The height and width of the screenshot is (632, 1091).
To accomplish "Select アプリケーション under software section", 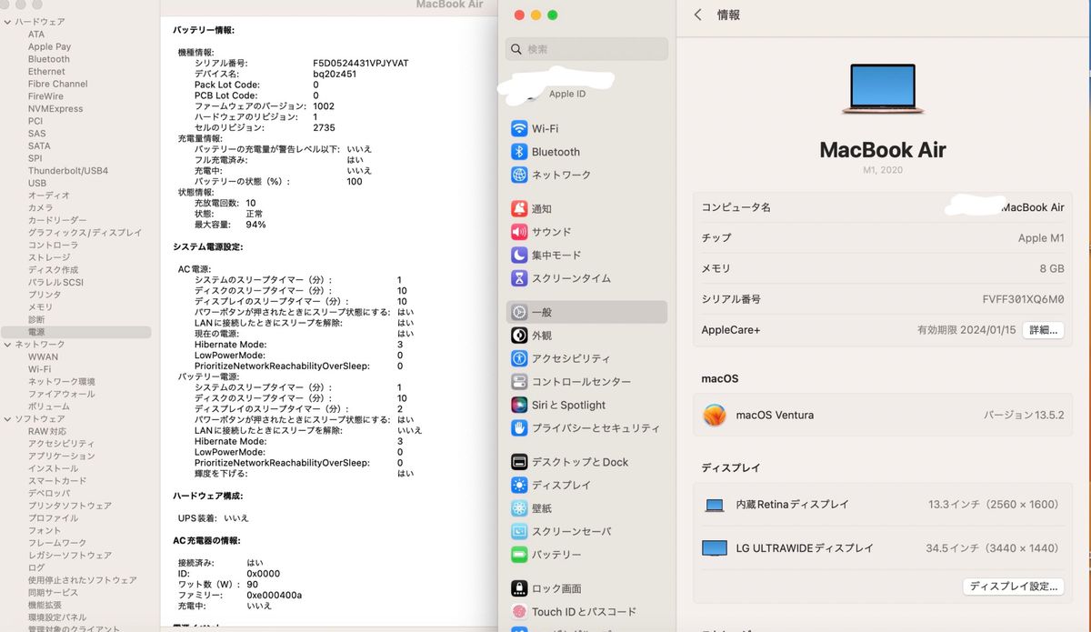I will click(x=62, y=456).
